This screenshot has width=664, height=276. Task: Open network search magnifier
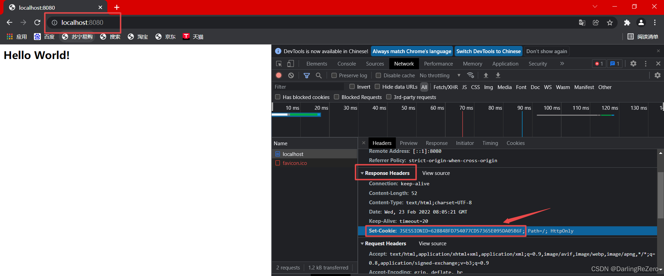click(x=319, y=75)
